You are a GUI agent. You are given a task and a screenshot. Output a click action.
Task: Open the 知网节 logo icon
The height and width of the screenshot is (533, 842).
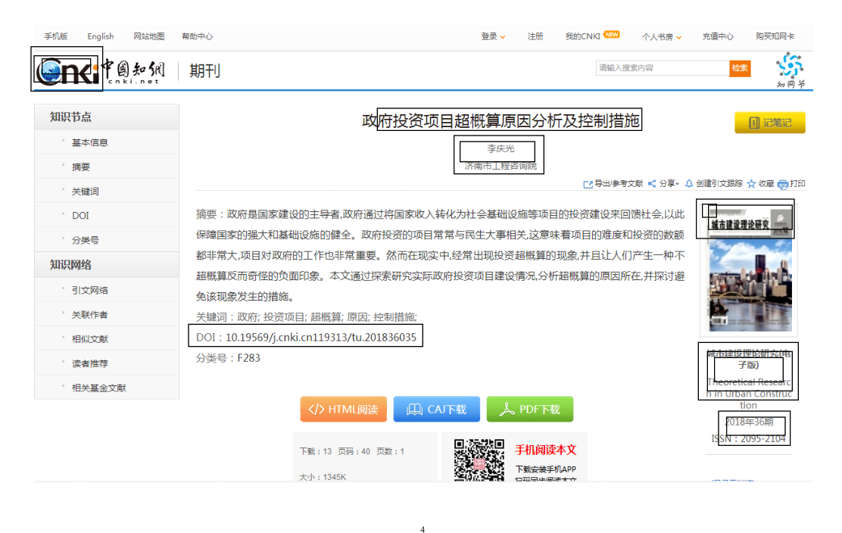(x=790, y=69)
